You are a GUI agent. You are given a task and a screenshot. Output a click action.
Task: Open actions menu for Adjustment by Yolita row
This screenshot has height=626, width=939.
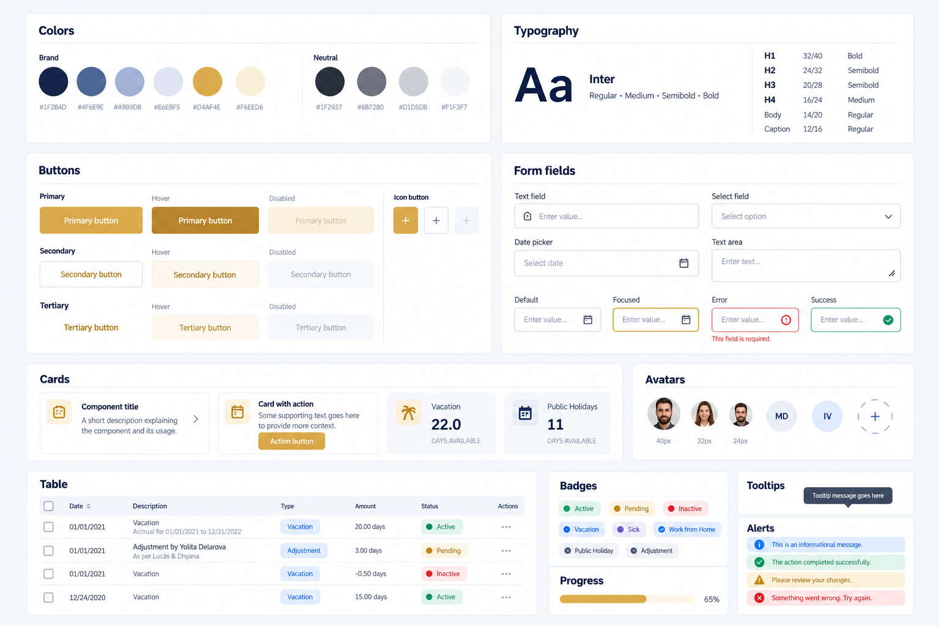click(506, 551)
